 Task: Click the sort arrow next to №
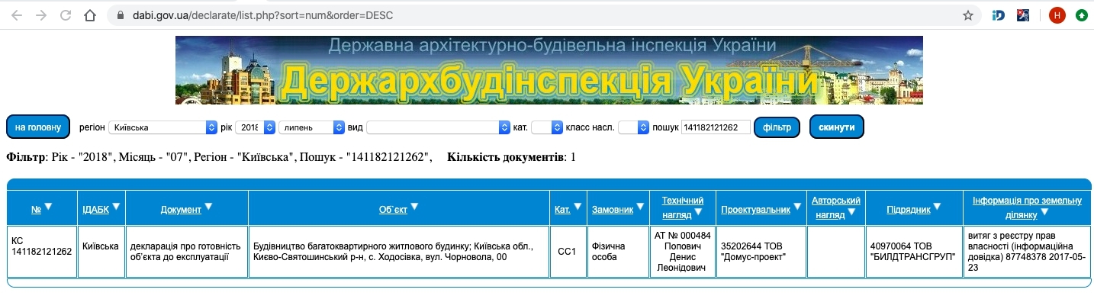tap(48, 207)
